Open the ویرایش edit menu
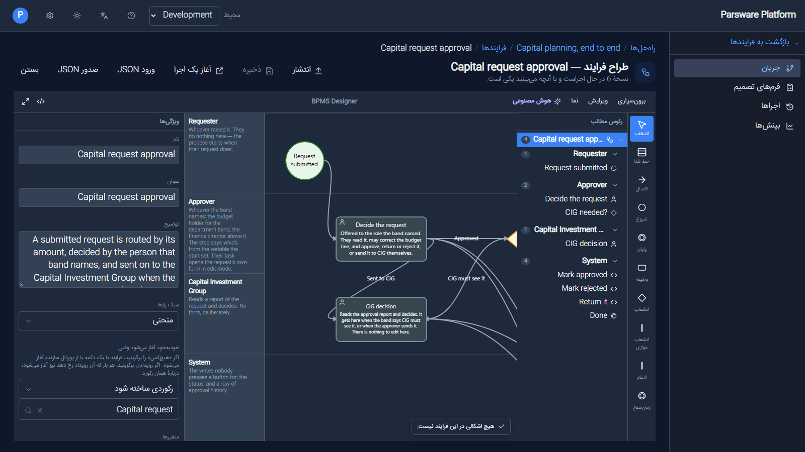 pyautogui.click(x=598, y=101)
